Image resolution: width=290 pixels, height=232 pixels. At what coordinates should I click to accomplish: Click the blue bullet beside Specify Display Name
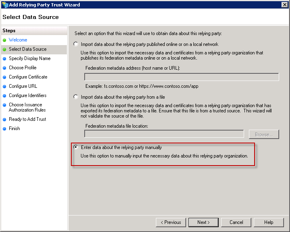(4, 59)
